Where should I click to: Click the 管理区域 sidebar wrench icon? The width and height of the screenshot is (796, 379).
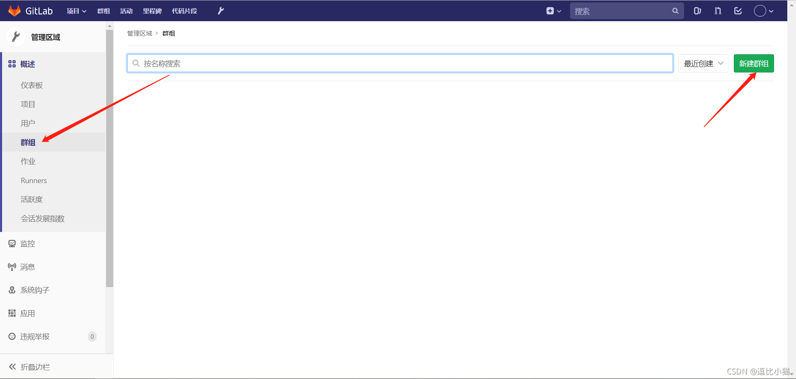point(16,37)
